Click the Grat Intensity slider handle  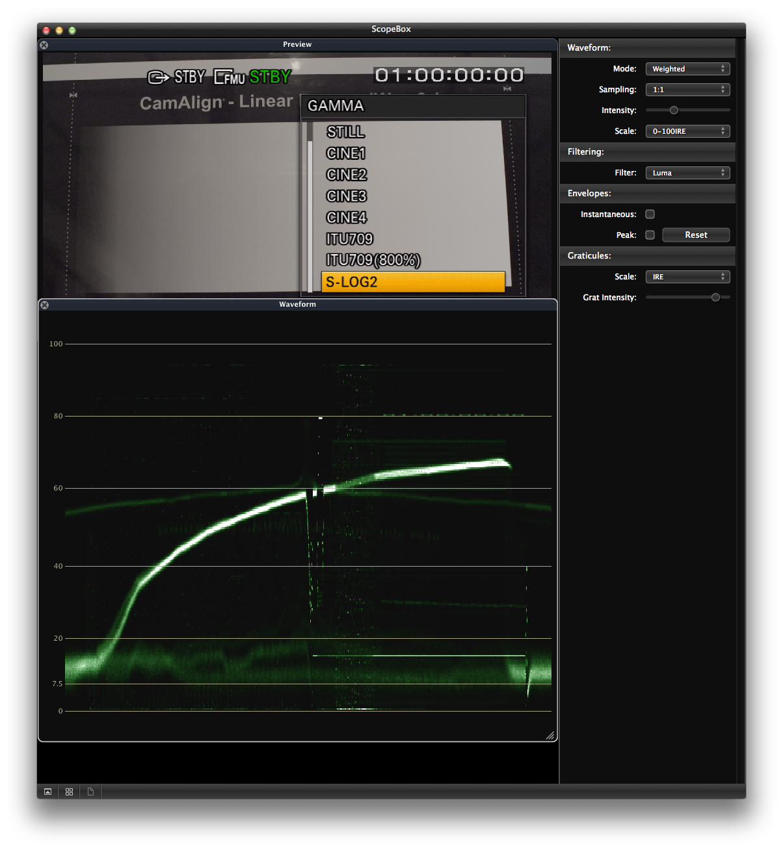pos(715,298)
